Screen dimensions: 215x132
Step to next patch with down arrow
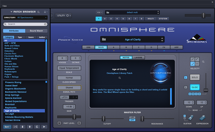pyautogui.click(x=23, y=127)
